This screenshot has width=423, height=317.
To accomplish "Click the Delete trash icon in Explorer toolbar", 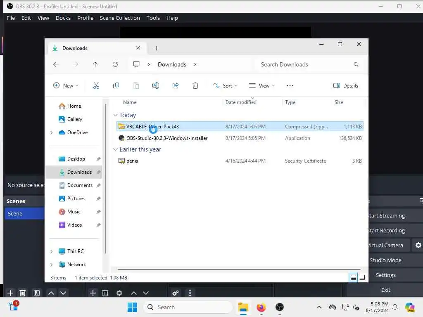I will (195, 86).
